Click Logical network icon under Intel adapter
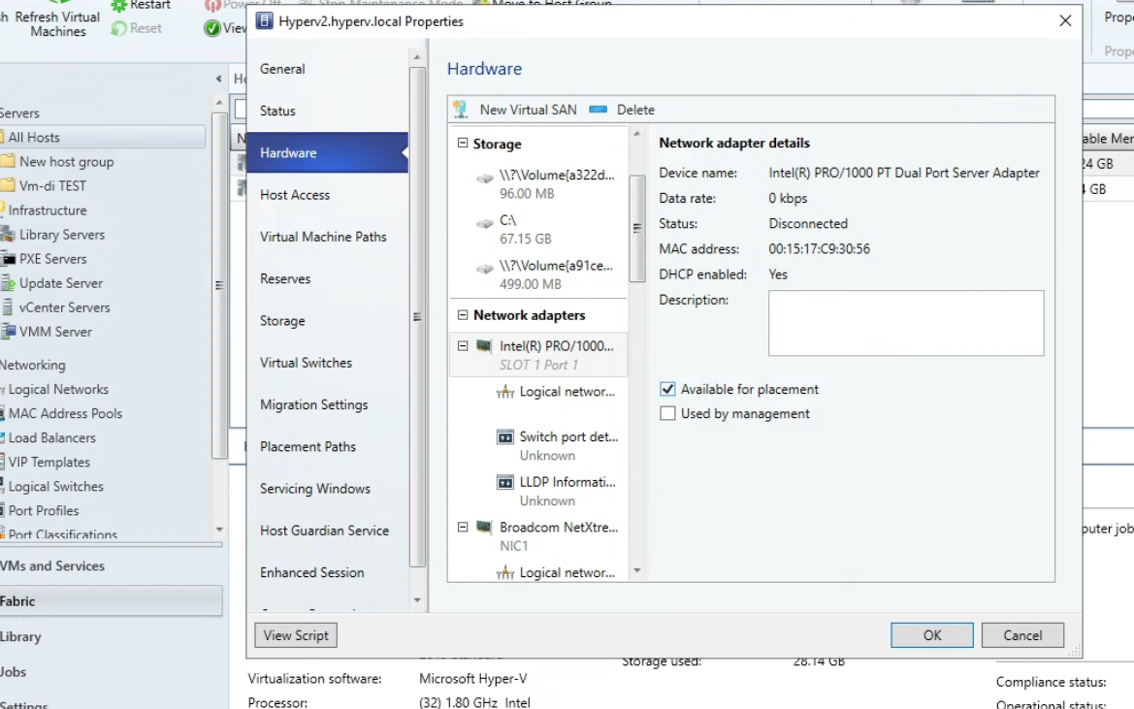The image size is (1134, 709). point(504,392)
